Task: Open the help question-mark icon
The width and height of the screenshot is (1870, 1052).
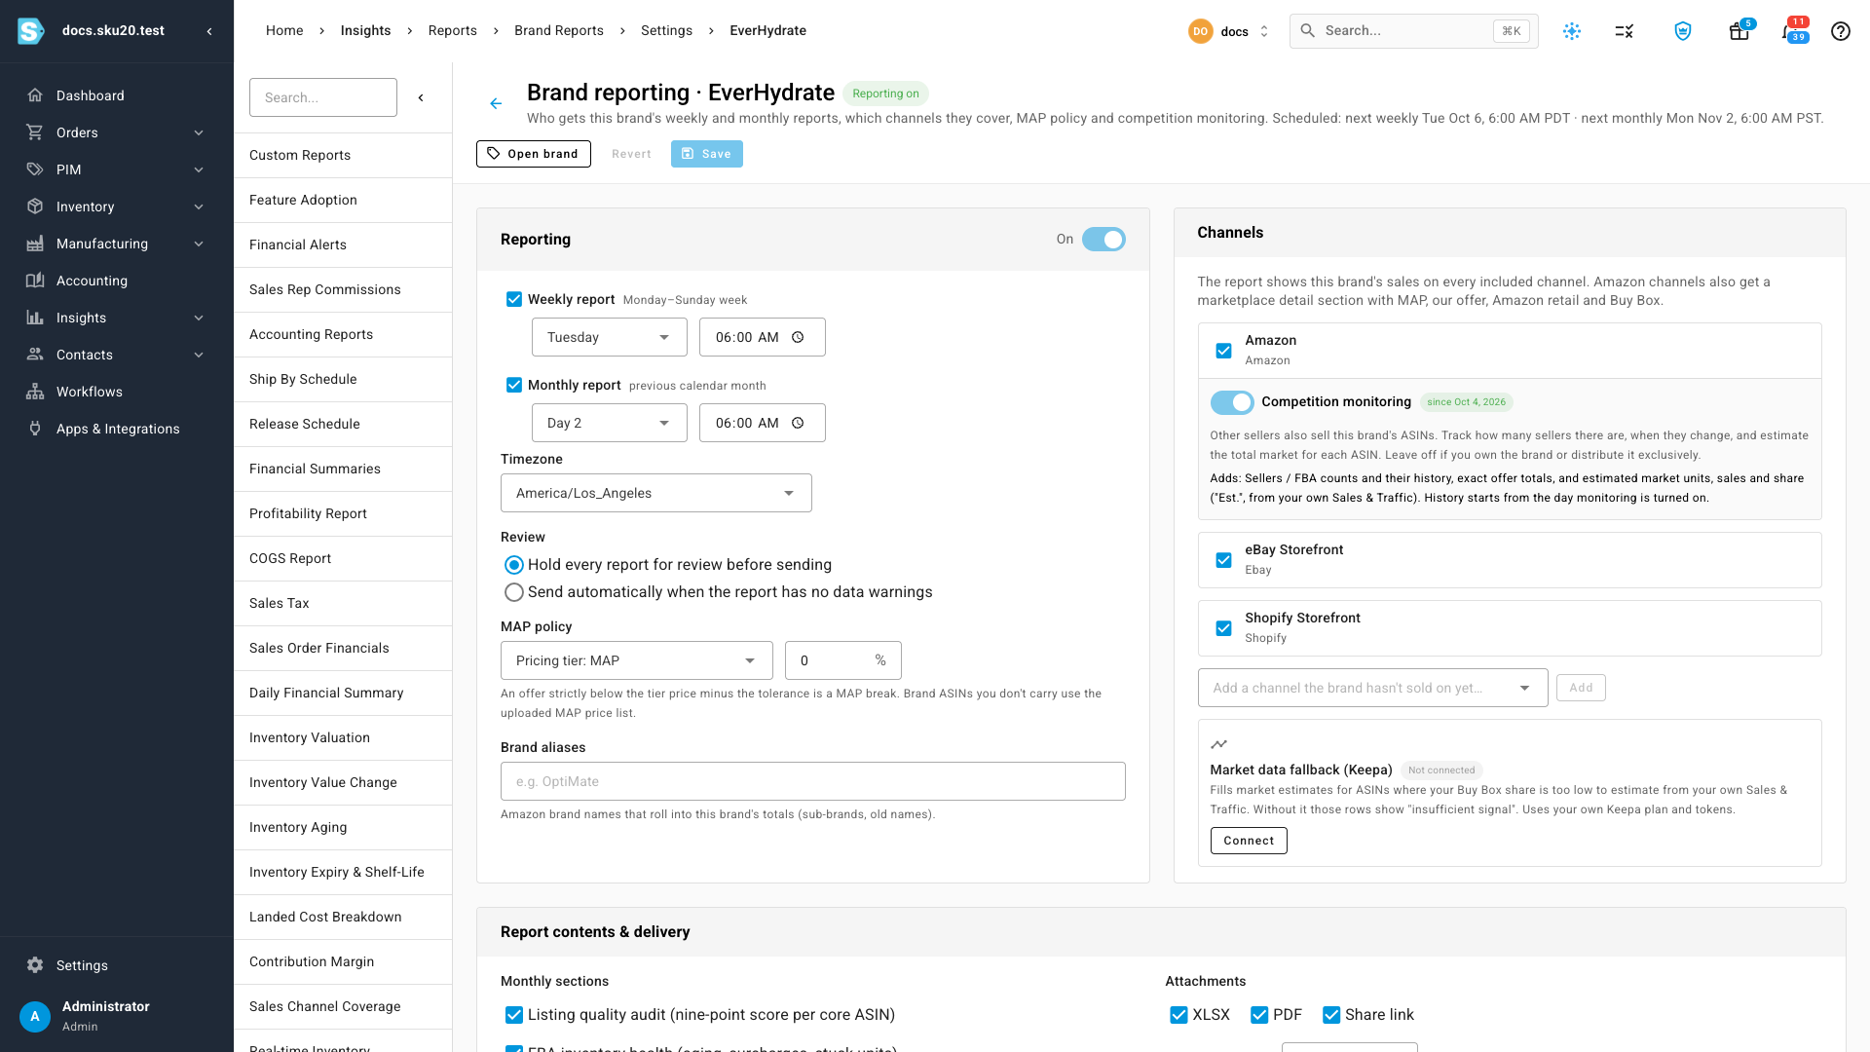Action: coord(1840,31)
